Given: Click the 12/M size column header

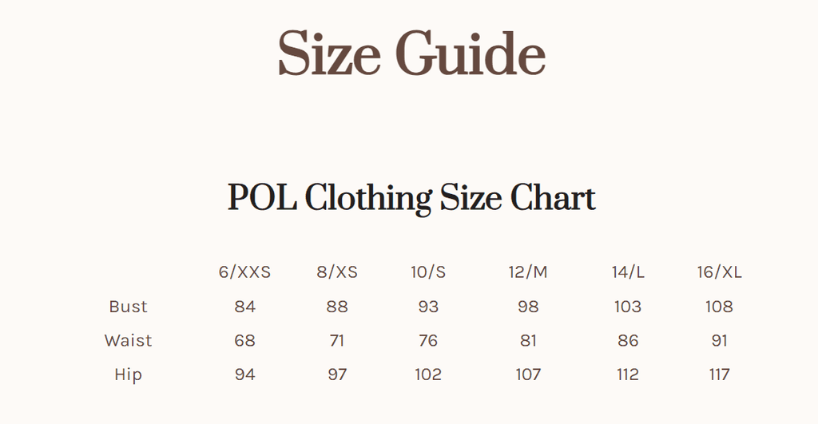Looking at the screenshot, I should (528, 272).
